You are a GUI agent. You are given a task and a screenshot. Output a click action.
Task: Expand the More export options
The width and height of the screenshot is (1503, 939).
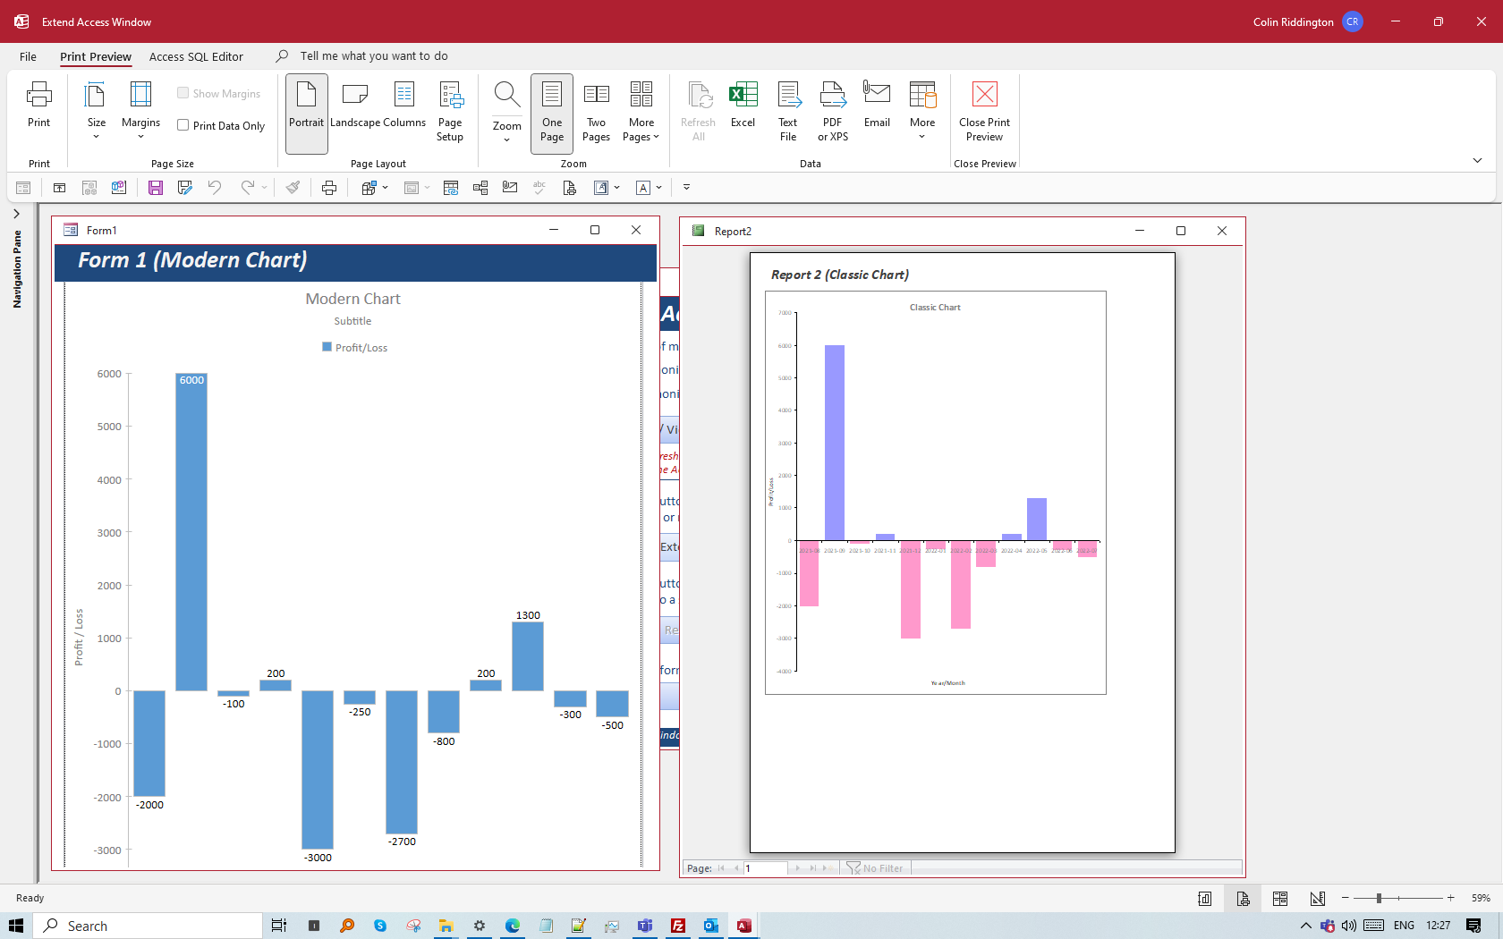[x=922, y=112]
